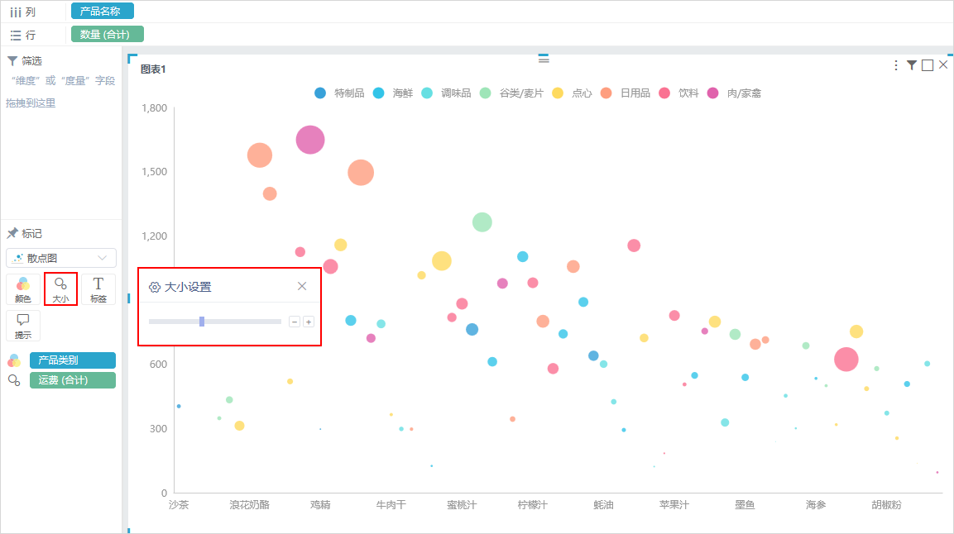Click the x-axis label 胡椒粉
This screenshot has width=954, height=534.
click(886, 505)
